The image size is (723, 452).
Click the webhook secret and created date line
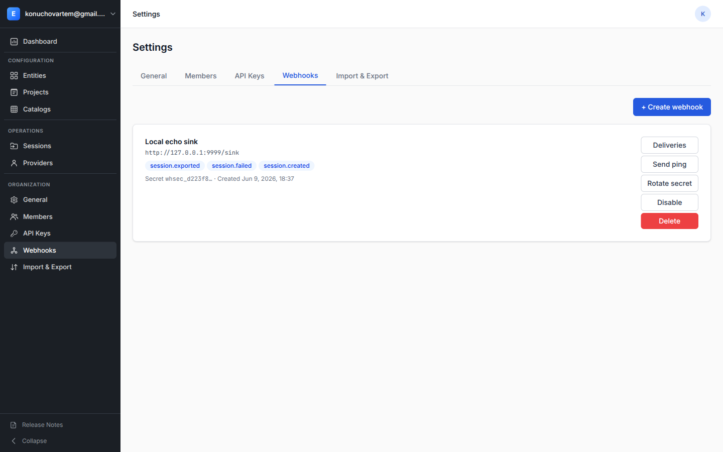click(x=219, y=179)
